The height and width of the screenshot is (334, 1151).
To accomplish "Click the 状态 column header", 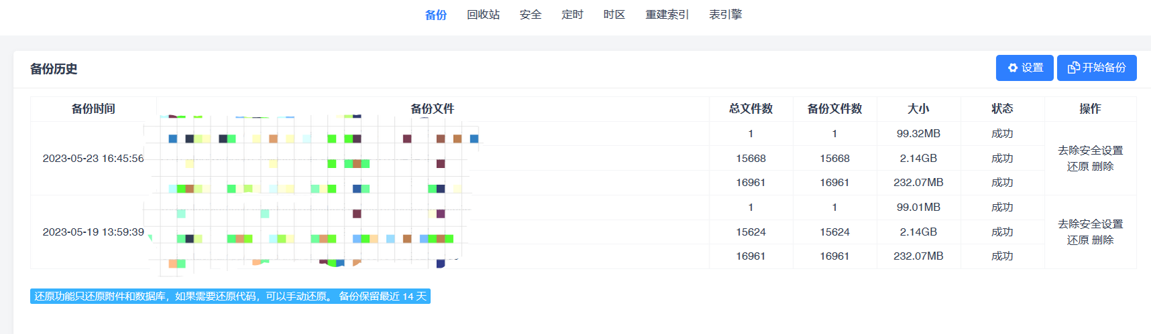I will point(1002,109).
